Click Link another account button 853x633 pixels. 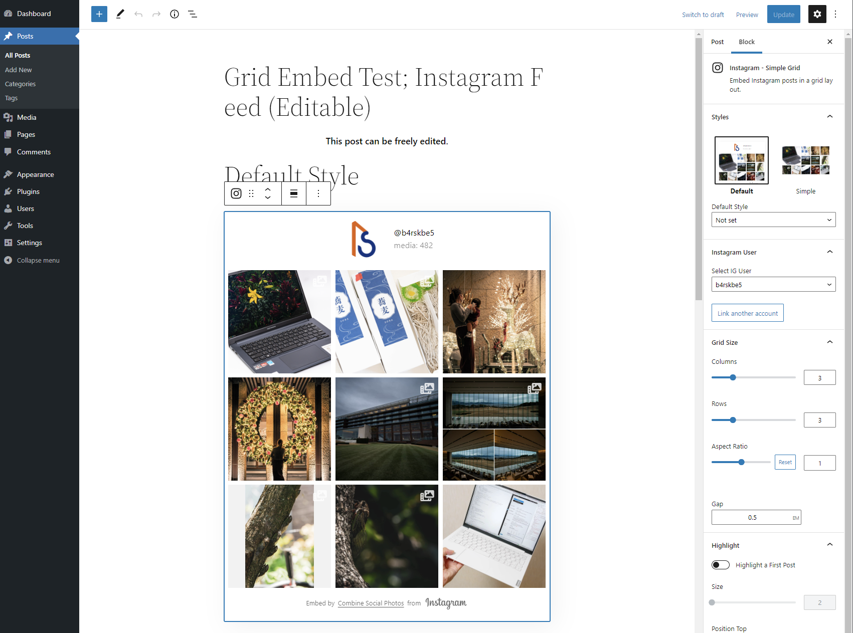coord(748,313)
